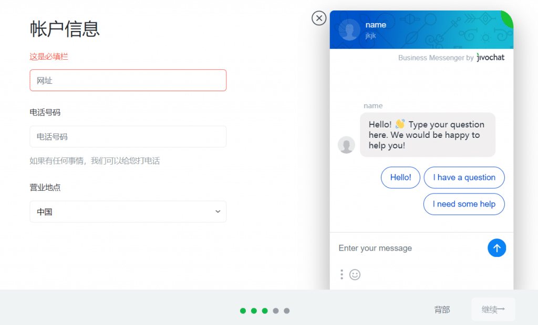This screenshot has height=325, width=538.
Task: Open the three-dot chat options menu
Action: (x=342, y=275)
